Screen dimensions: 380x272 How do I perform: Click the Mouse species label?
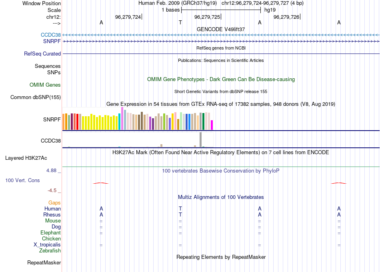pos(53,221)
